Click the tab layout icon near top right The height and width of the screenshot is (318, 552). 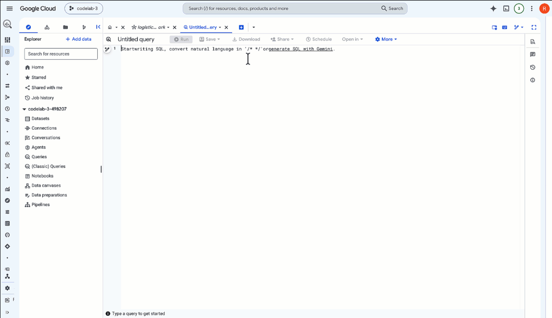[494, 27]
